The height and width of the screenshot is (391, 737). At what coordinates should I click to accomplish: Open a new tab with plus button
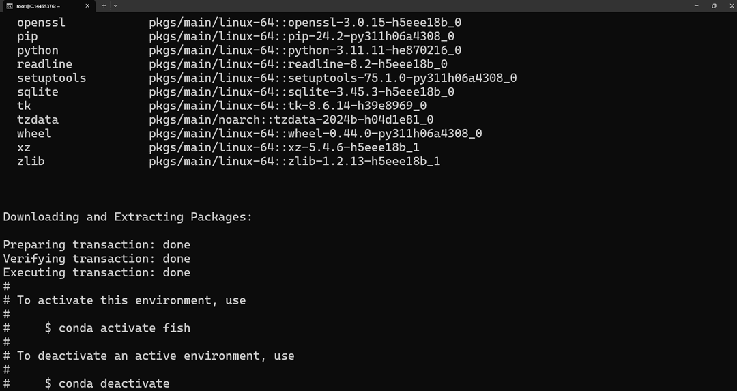point(104,6)
